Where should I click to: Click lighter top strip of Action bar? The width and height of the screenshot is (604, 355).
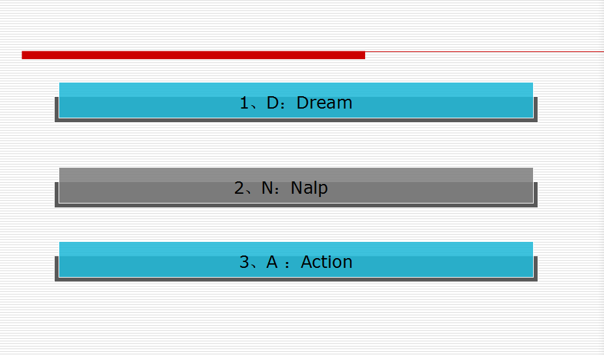point(296,249)
